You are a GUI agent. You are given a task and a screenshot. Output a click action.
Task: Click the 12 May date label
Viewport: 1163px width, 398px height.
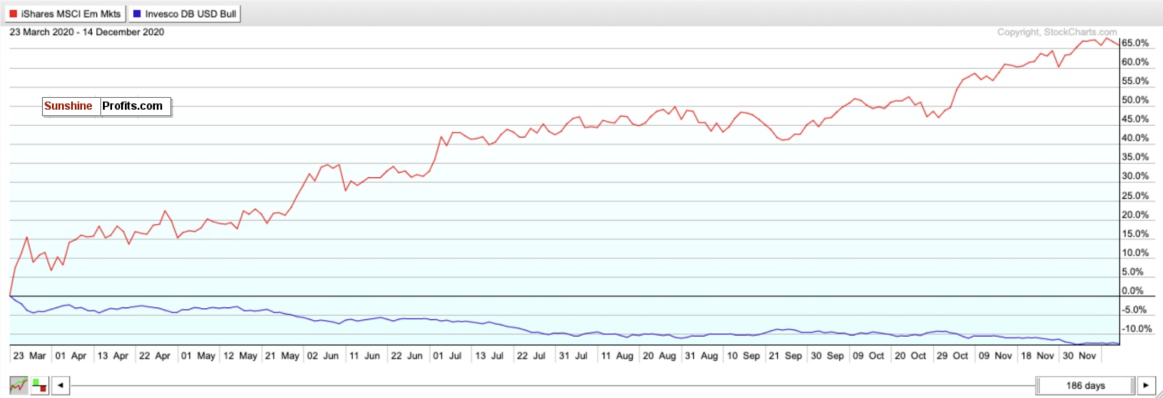click(x=240, y=356)
